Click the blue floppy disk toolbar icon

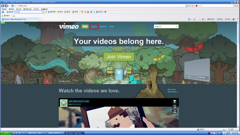(x=91, y=12)
